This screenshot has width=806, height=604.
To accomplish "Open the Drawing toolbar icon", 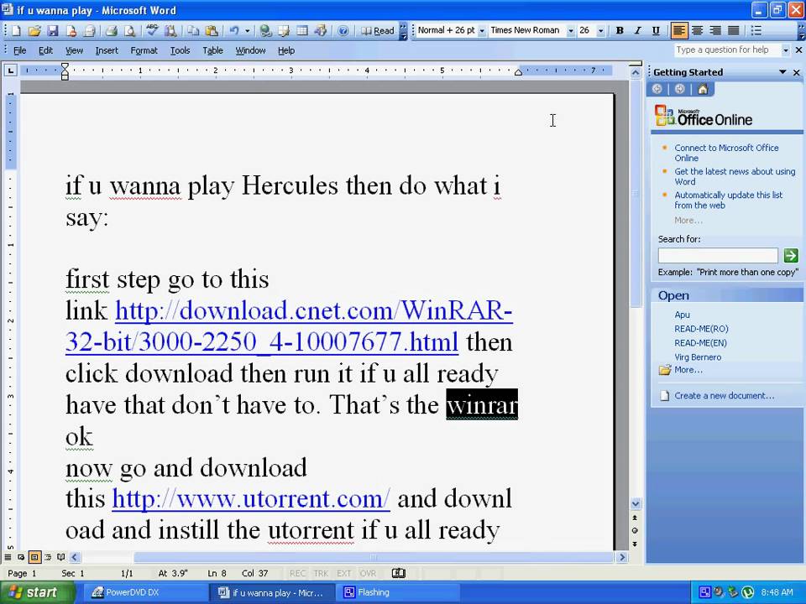I will 320,31.
